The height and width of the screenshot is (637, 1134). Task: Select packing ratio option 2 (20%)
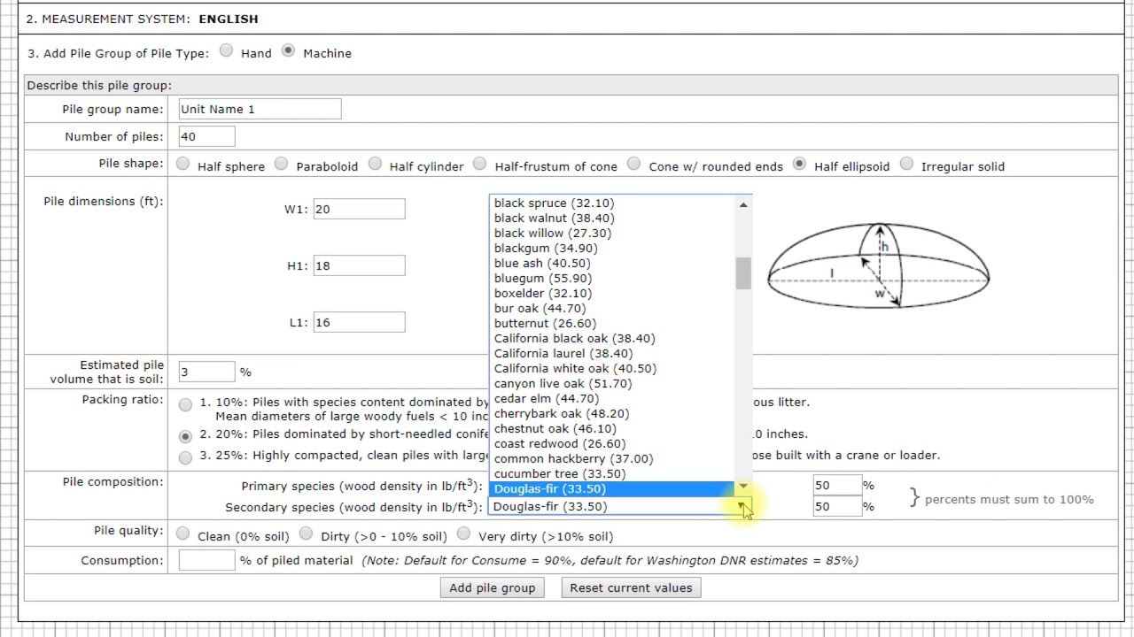185,436
